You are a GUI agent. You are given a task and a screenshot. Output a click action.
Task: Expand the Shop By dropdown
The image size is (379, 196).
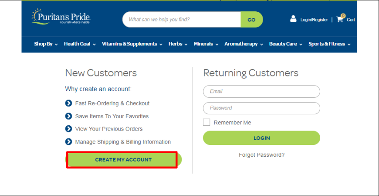pos(46,44)
